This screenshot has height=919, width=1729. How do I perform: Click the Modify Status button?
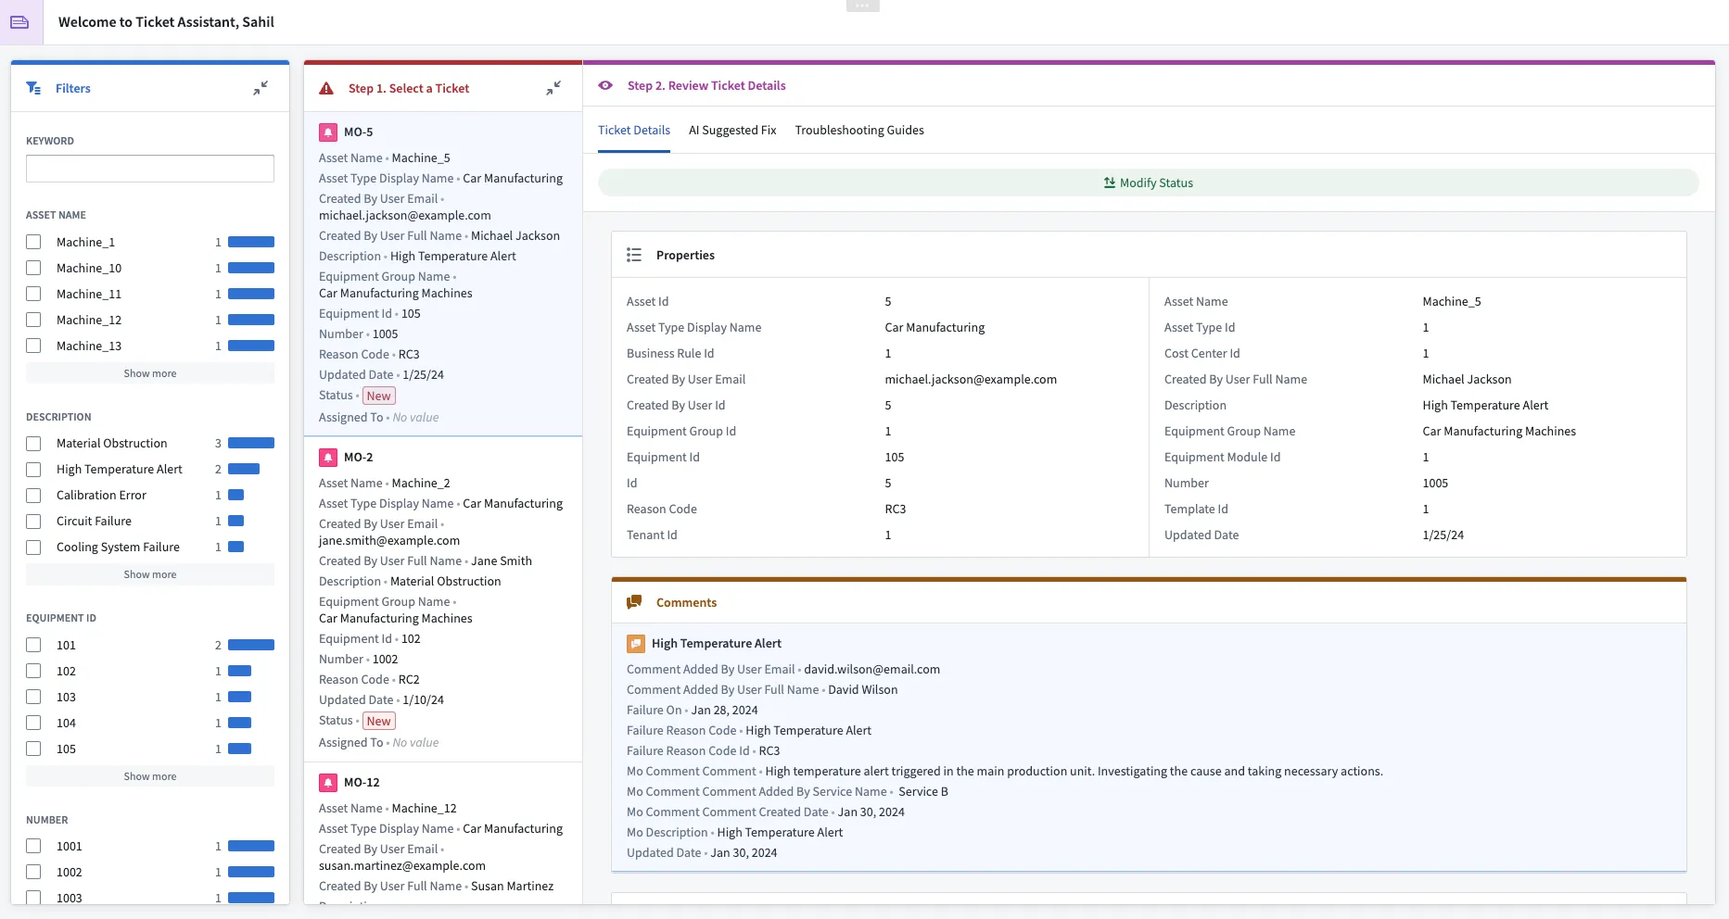click(x=1148, y=183)
